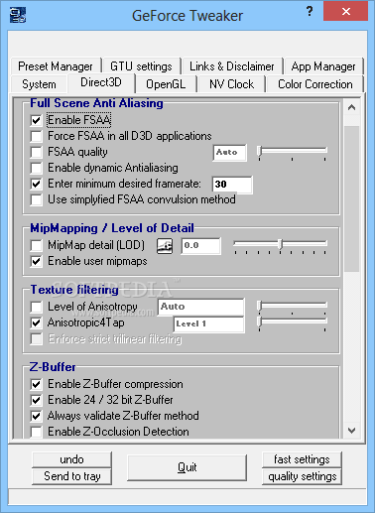Screen dimensions: 375x513
Task: Close the GeForce Tweaker window
Action: 345,11
